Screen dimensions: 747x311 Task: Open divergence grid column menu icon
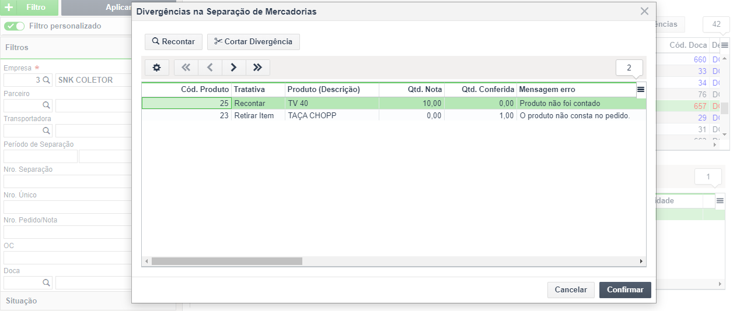(641, 90)
